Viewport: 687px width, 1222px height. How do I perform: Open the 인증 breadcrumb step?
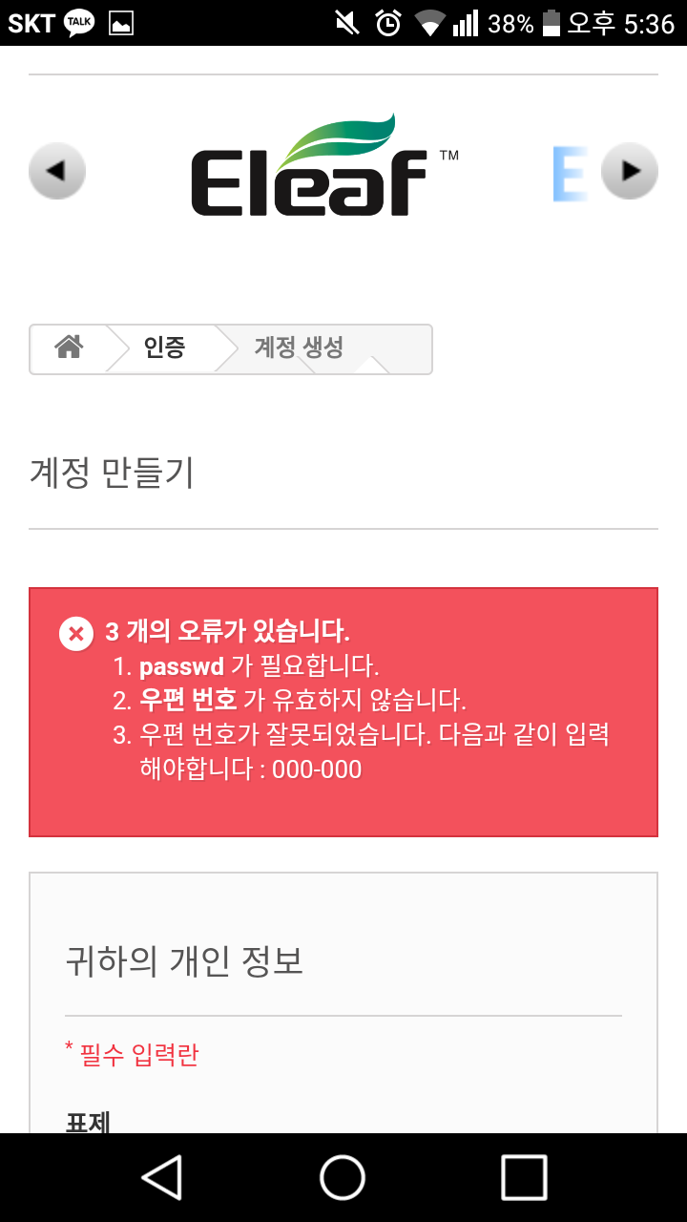(164, 348)
